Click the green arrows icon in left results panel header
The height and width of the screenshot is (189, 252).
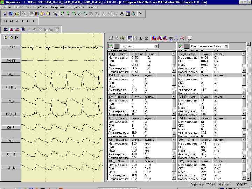(x=111, y=46)
